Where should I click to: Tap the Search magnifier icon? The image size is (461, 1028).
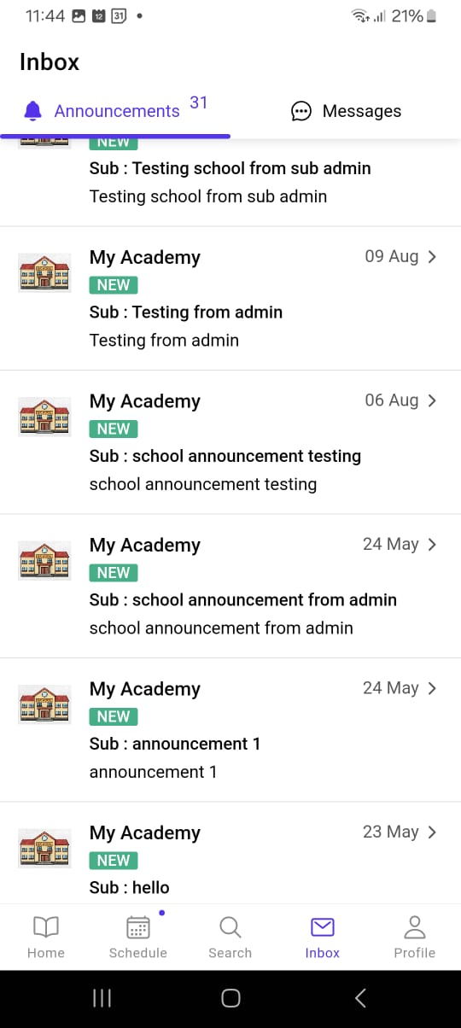pos(230,927)
